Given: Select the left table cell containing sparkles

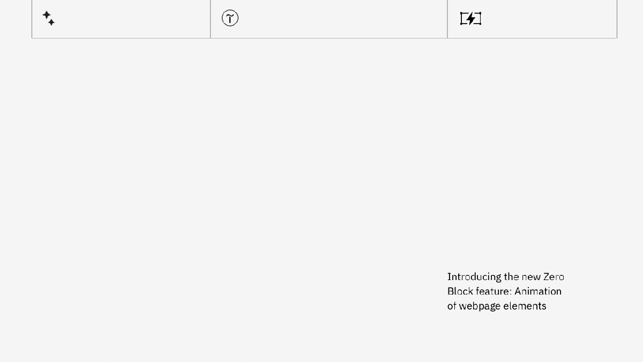Looking at the screenshot, I should [121, 19].
